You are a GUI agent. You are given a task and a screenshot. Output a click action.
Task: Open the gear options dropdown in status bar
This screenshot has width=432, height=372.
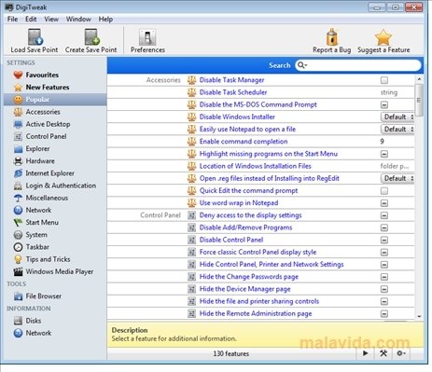coord(400,353)
